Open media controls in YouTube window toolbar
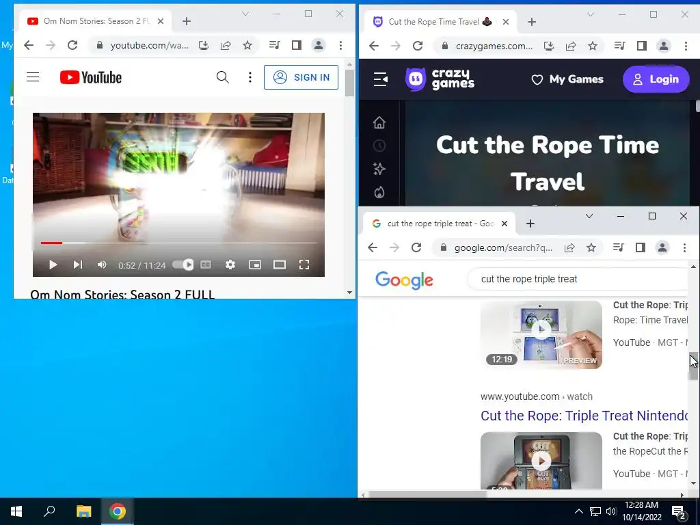Image resolution: width=700 pixels, height=525 pixels. [x=275, y=45]
